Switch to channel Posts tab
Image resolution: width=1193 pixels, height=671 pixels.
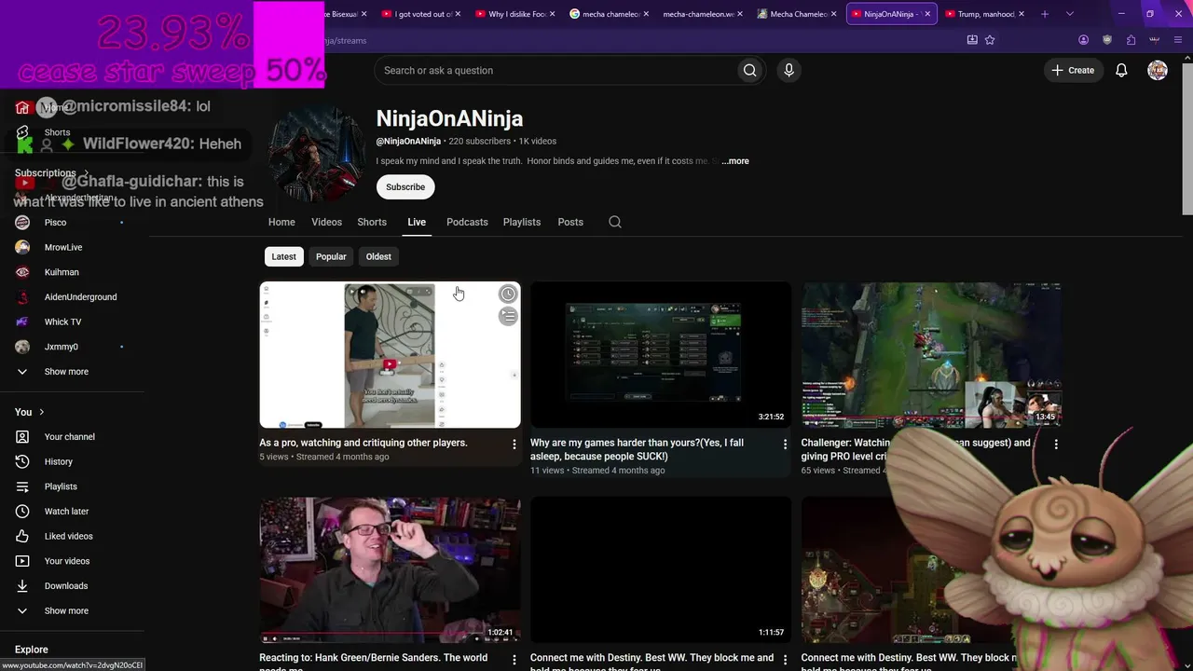pyautogui.click(x=570, y=222)
